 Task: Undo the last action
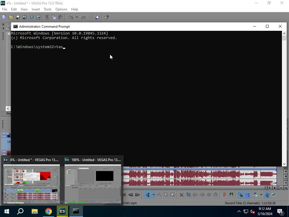(x=71, y=17)
